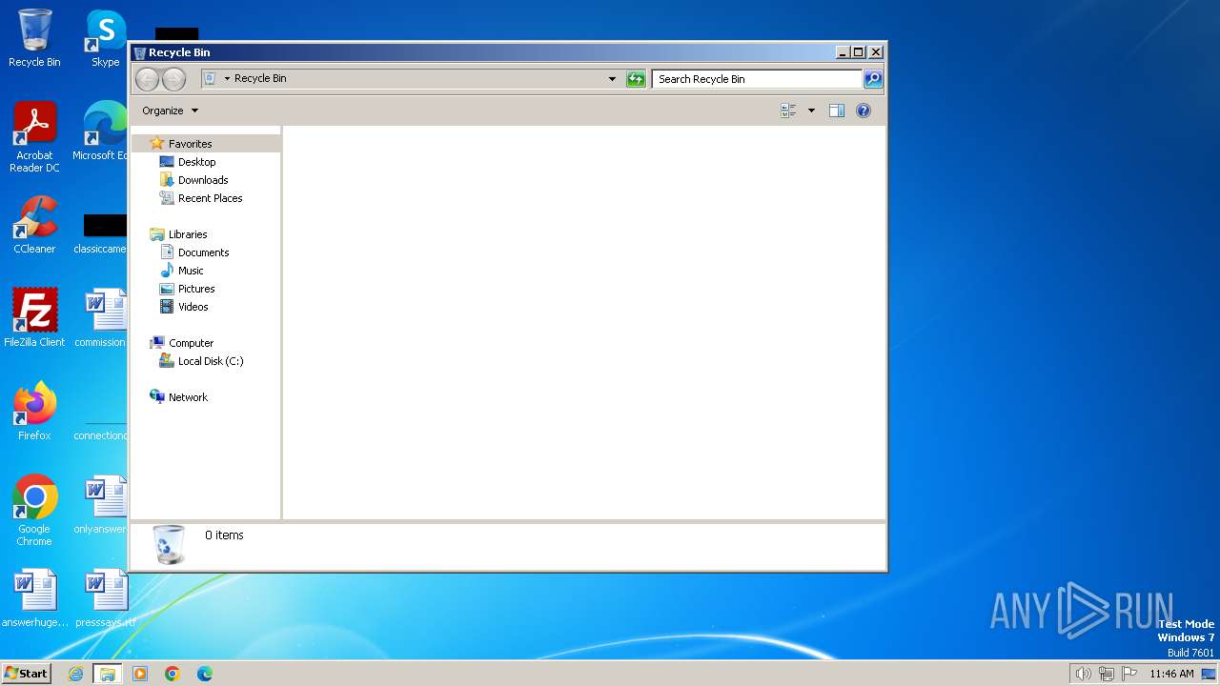
Task: Select Favorites in the navigation pane
Action: 190,144
